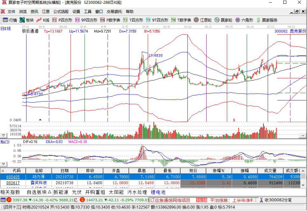This screenshot has height=211, width=307.
Task: Sort table by 成交量 column header
Action: tap(270, 171)
